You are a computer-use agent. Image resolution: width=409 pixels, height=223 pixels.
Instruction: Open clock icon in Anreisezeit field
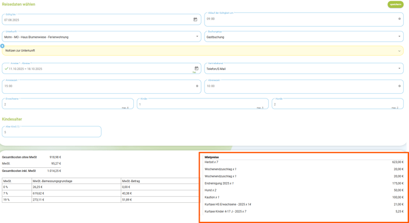[197, 85]
